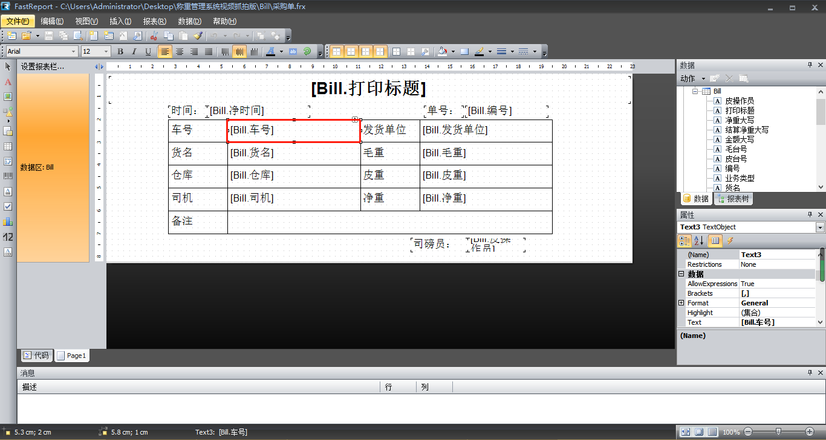Open the Arial font name dropdown
826x440 pixels.
(74, 52)
